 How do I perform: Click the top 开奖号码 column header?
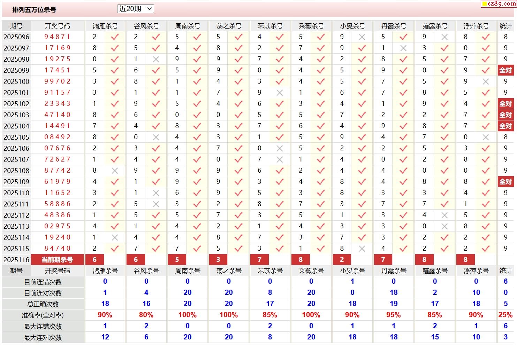click(x=57, y=26)
